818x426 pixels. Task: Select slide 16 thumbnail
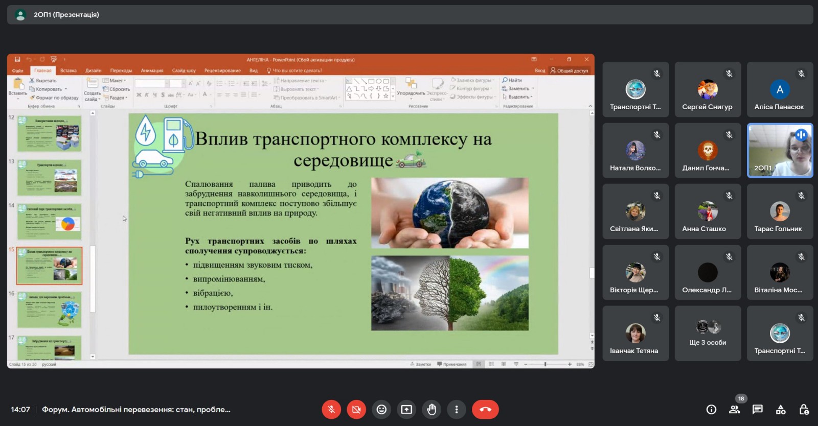(49, 310)
